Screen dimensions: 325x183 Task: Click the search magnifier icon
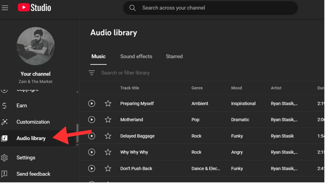[132, 8]
